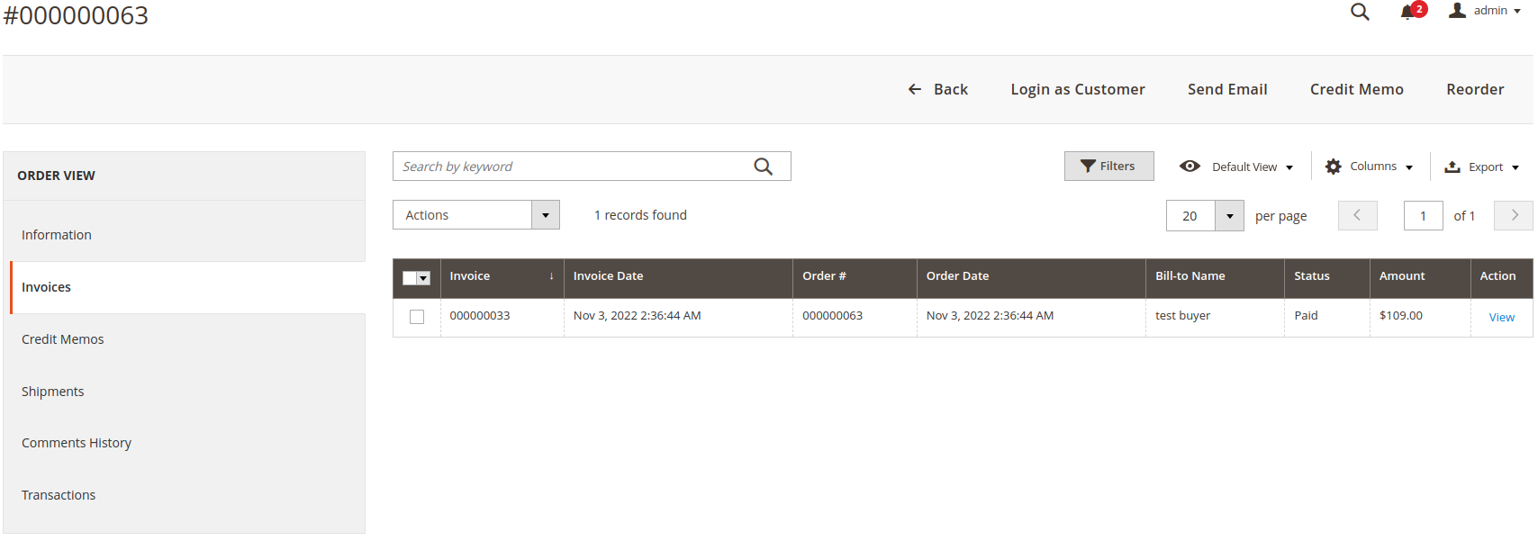Screen dimensions: 1538x541
Task: Click Login as Customer button
Action: (1078, 89)
